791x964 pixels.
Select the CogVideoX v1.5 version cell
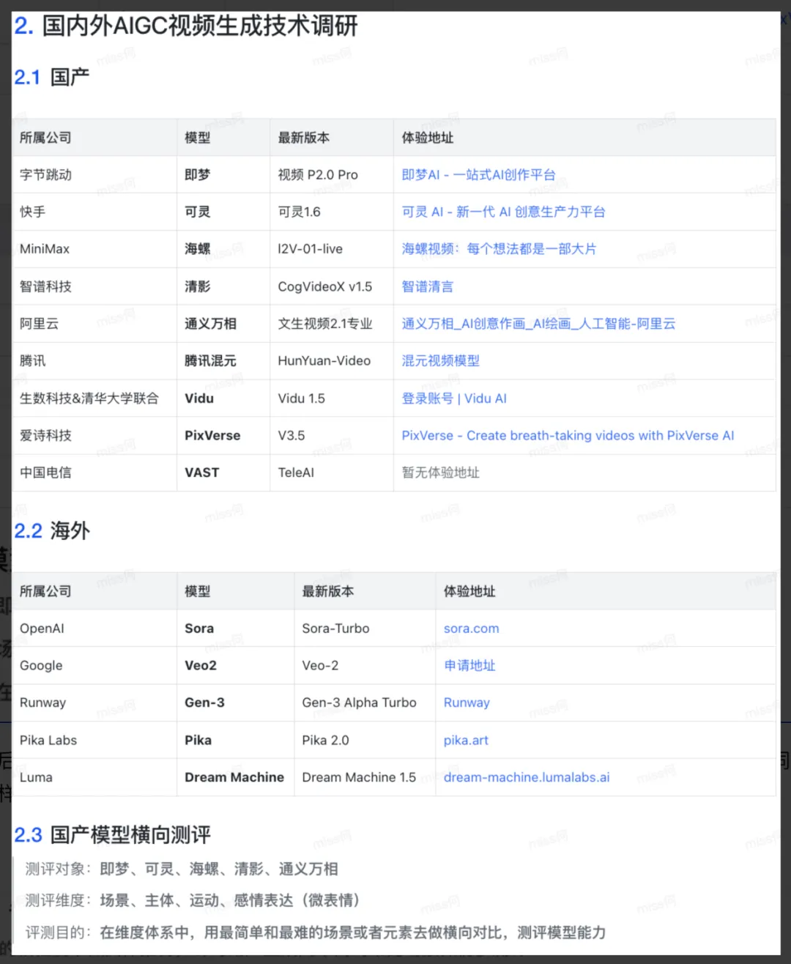(x=332, y=286)
